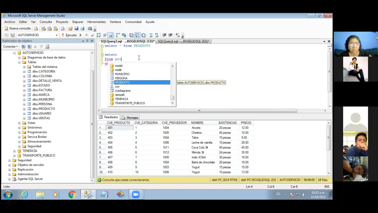Click the disconnect icon in Object Explorer toolbar

[29, 46]
